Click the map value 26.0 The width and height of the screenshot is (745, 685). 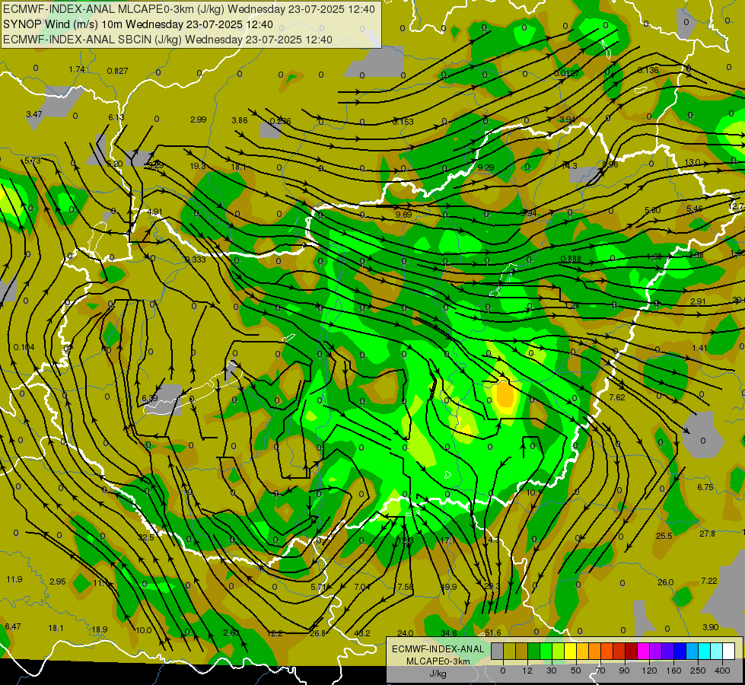tap(666, 582)
